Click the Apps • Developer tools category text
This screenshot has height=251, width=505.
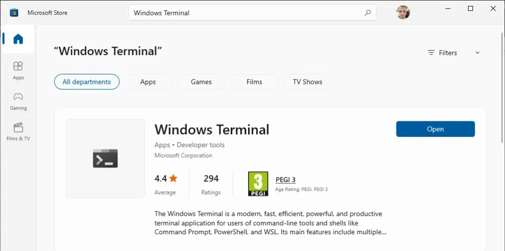pos(189,145)
